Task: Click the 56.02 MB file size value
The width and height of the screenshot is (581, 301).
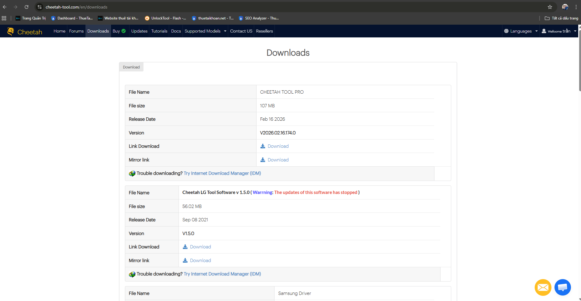Action: coord(192,206)
